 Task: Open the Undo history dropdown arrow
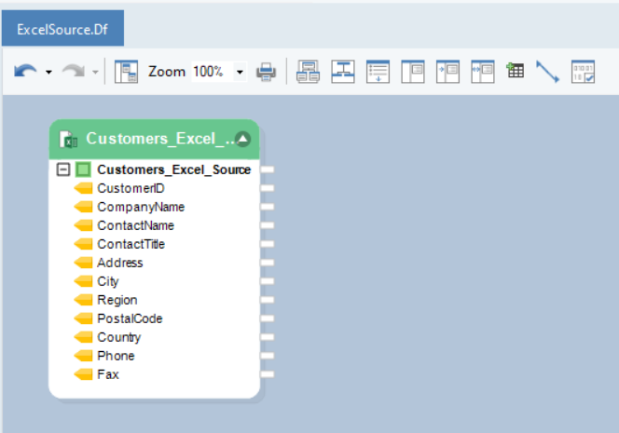(48, 73)
